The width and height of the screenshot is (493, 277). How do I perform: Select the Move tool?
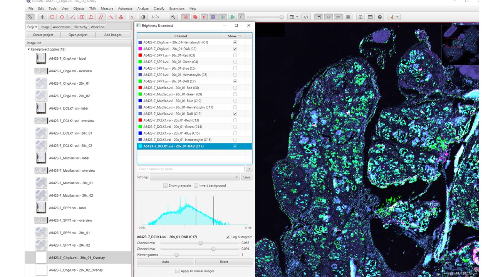[42, 17]
